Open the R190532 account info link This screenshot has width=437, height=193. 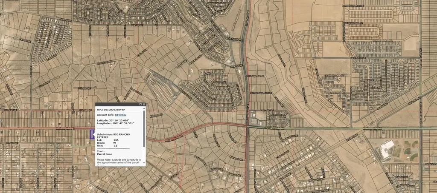tap(121, 115)
